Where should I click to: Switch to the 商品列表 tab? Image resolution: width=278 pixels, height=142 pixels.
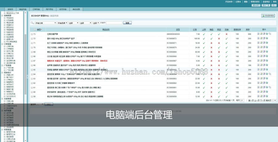tap(23, 9)
